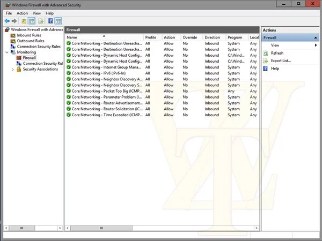Sort by the Override column header

(x=192, y=37)
